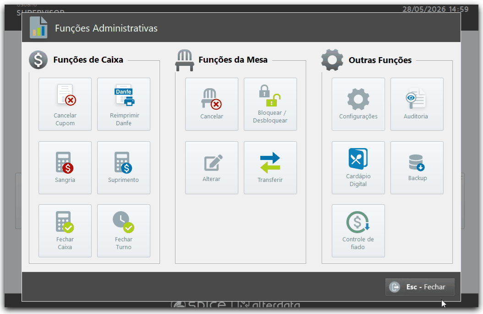Open Configurações gear tile
Viewport: 483px width, 314px height.
[358, 104]
